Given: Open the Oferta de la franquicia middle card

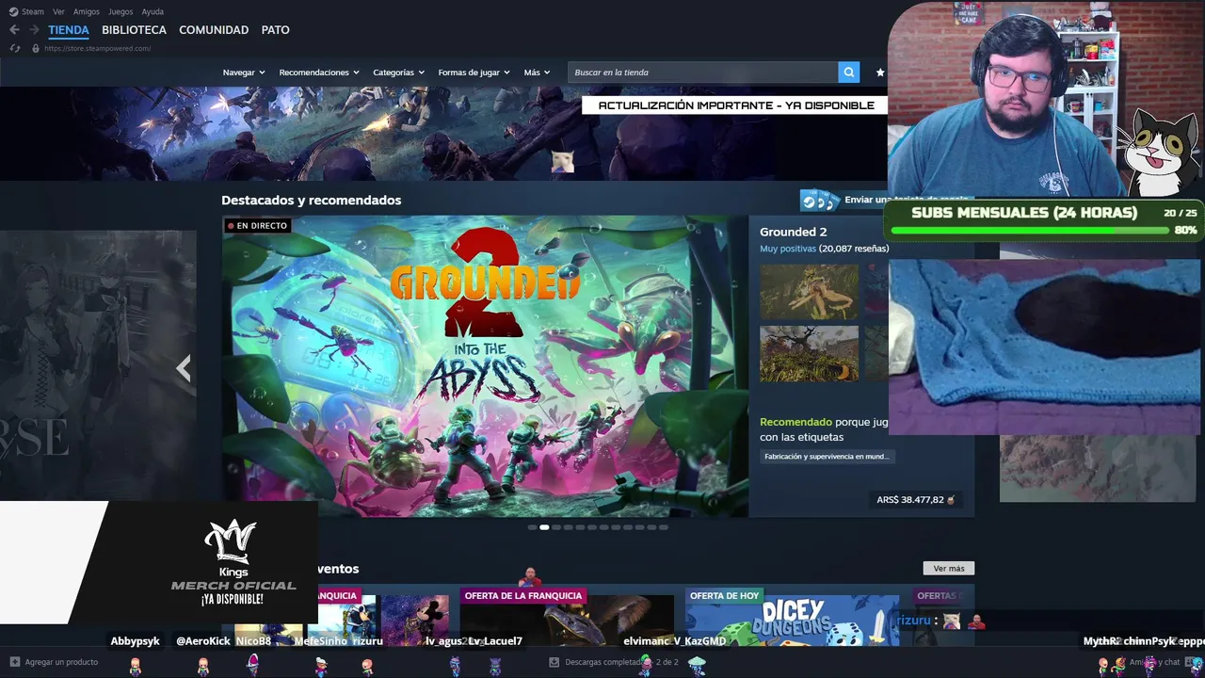Looking at the screenshot, I should point(567,617).
